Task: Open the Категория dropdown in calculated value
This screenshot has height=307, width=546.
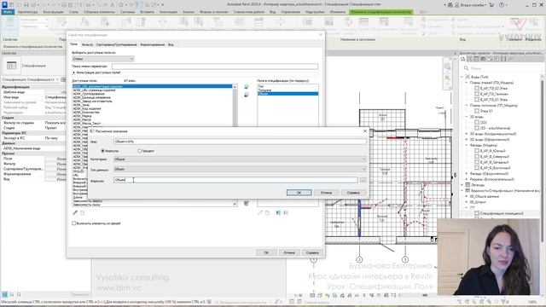Action: [240, 159]
